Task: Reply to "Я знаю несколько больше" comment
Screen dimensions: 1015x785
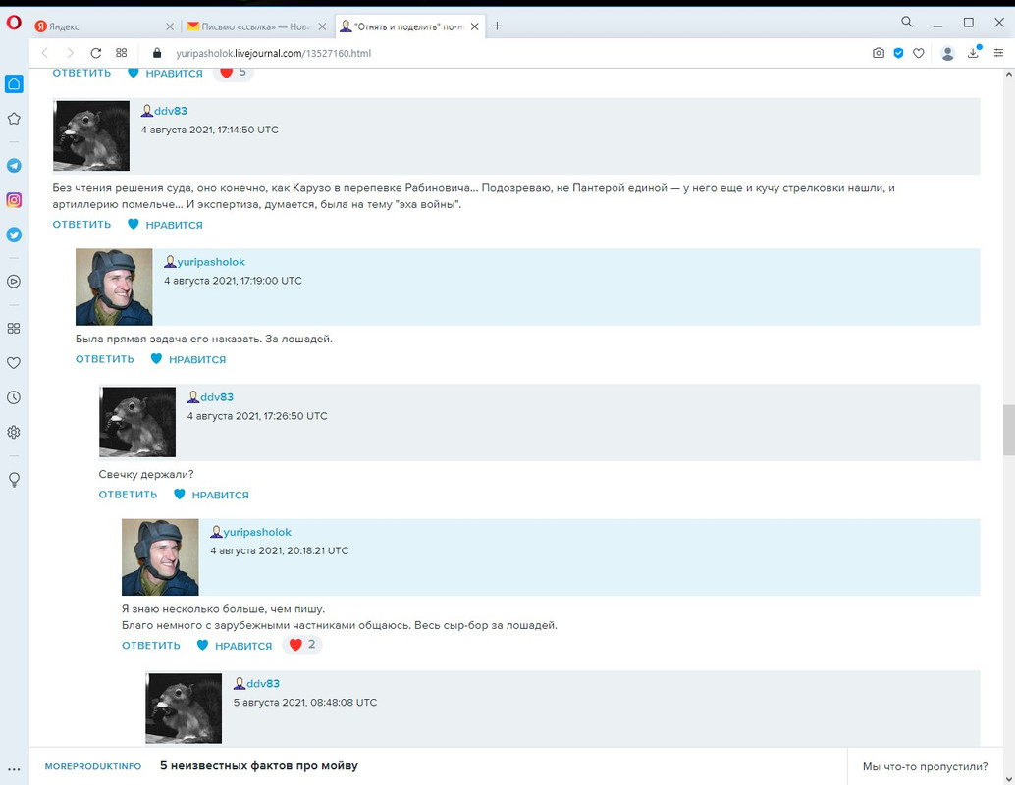Action: pyautogui.click(x=151, y=646)
